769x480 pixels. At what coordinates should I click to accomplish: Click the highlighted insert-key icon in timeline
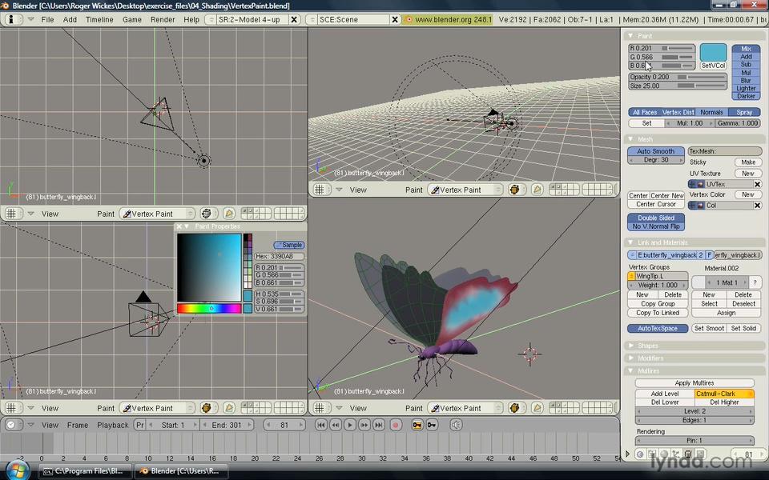(x=417, y=425)
